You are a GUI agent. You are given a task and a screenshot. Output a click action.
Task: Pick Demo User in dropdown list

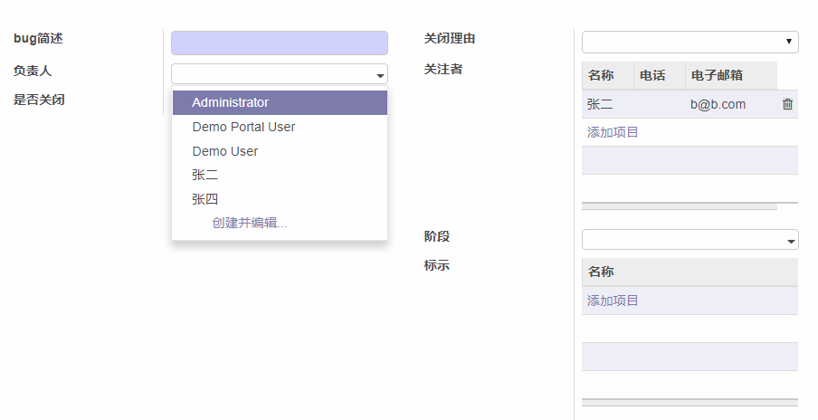[x=280, y=151]
